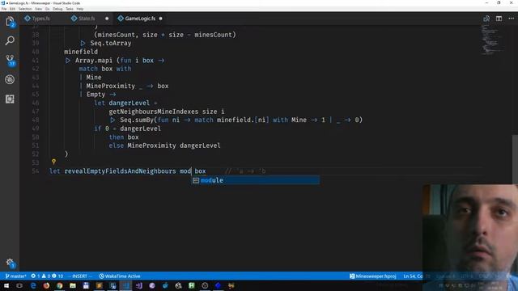Click on 'Seq.toArray' in the code
This screenshot has width=518, height=291.
(x=111, y=43)
